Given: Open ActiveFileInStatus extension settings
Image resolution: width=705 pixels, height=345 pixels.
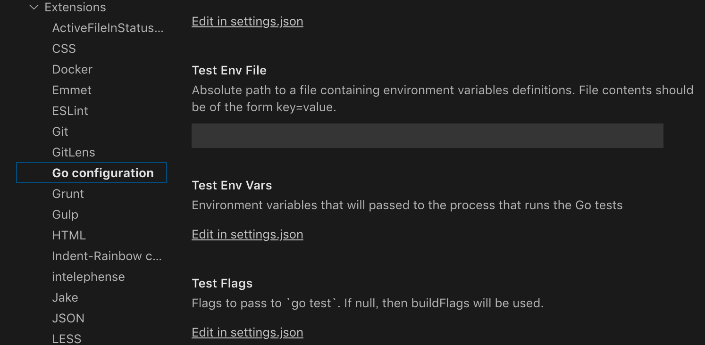Looking at the screenshot, I should point(108,28).
